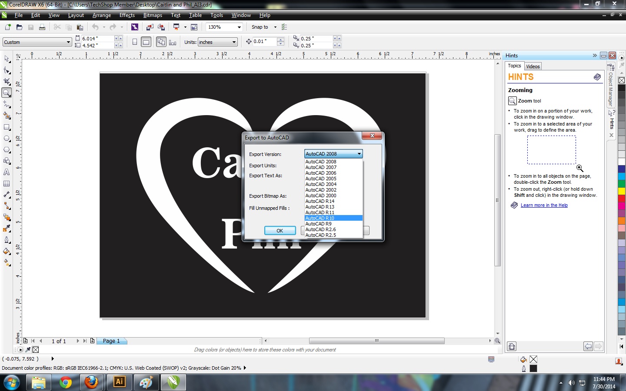Increase the nudge distance spinner
The width and height of the screenshot is (626, 391).
tap(280, 40)
